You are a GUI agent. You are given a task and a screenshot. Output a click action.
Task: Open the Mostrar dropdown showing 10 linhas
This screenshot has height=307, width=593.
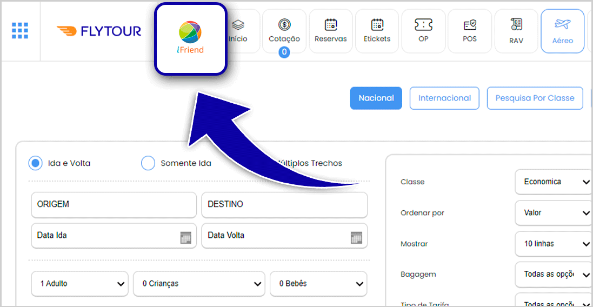point(554,244)
